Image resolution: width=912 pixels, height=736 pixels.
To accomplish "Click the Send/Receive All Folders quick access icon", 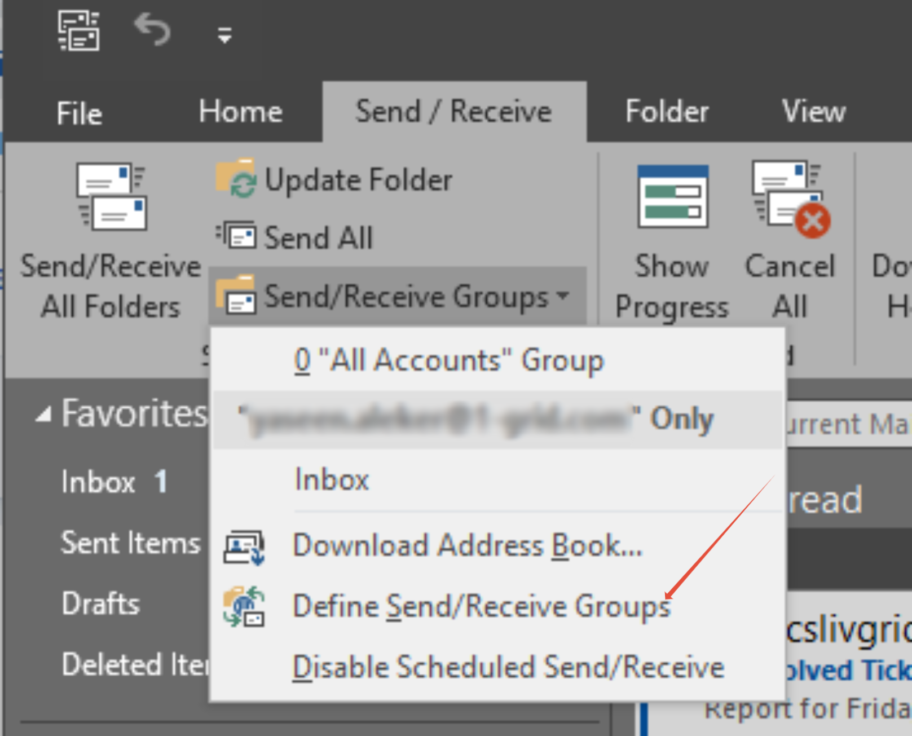I will click(x=78, y=32).
